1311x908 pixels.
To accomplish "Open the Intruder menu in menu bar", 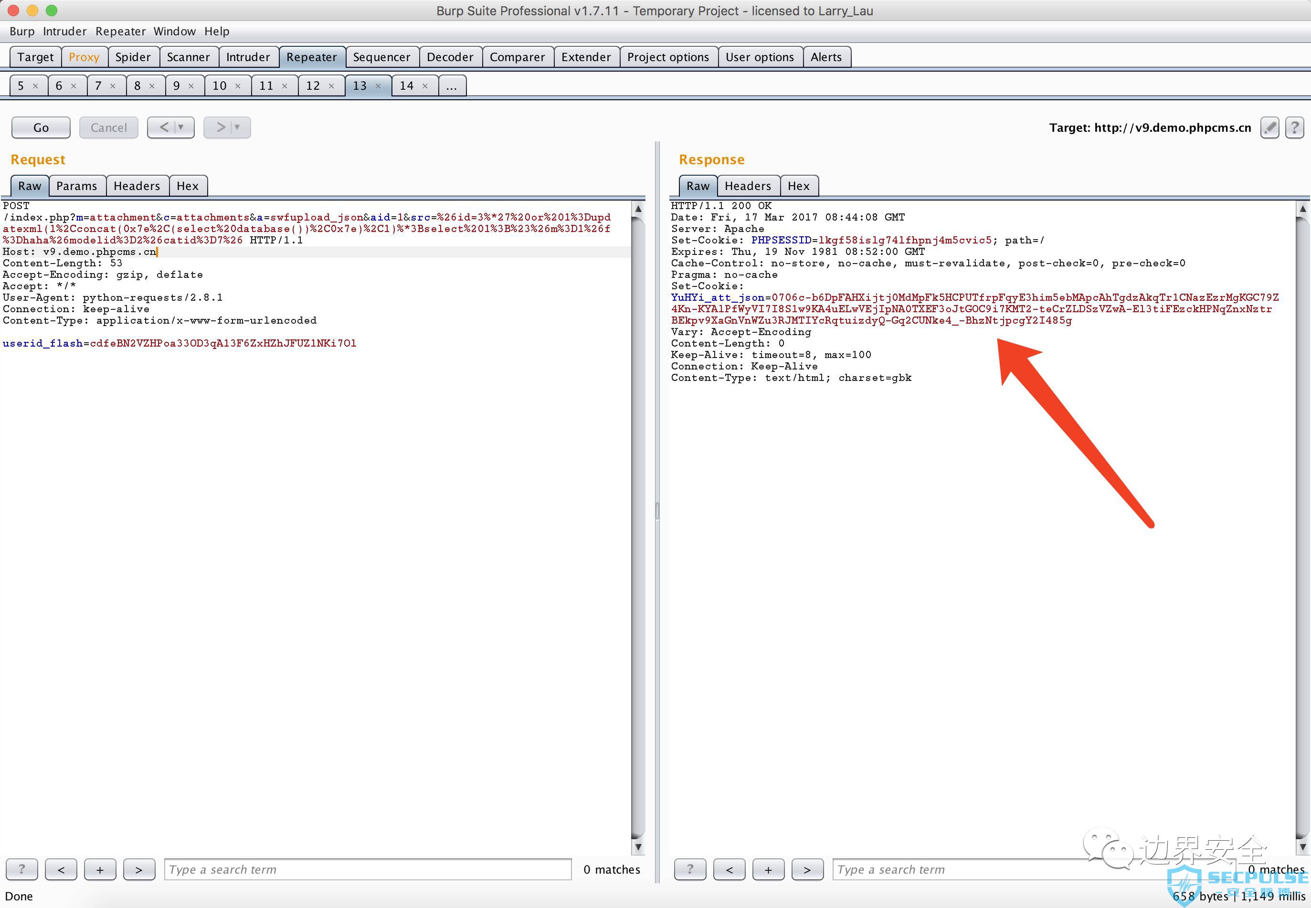I will (65, 32).
